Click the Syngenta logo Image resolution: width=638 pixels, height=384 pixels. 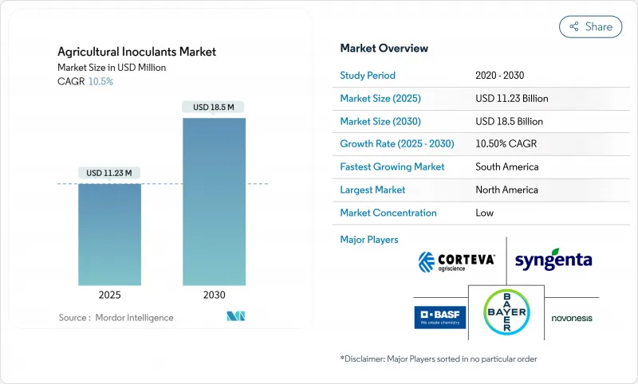coord(553,261)
